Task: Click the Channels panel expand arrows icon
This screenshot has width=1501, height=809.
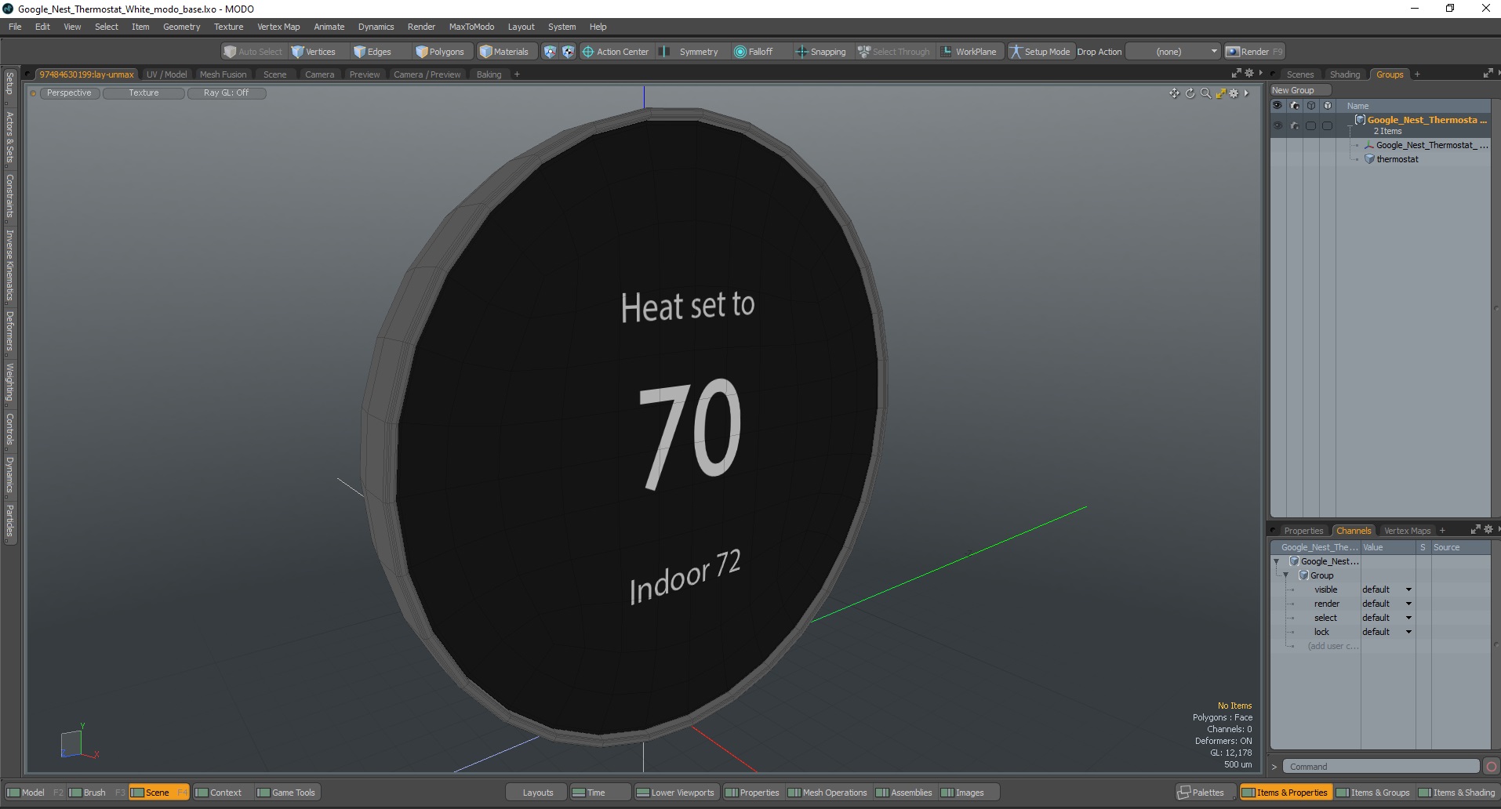Action: click(1475, 530)
